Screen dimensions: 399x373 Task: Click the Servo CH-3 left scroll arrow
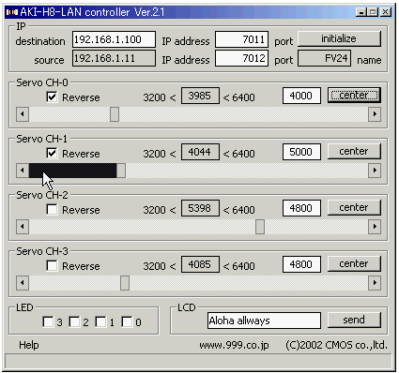(x=23, y=283)
